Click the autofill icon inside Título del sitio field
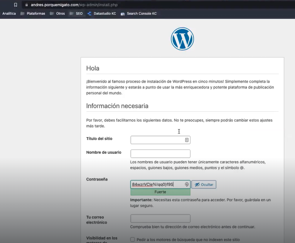295x243 pixels. tap(187, 140)
